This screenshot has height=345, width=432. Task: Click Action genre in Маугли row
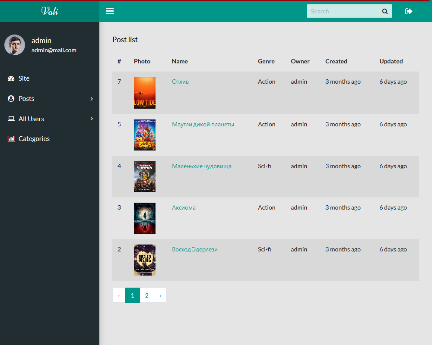(x=267, y=124)
